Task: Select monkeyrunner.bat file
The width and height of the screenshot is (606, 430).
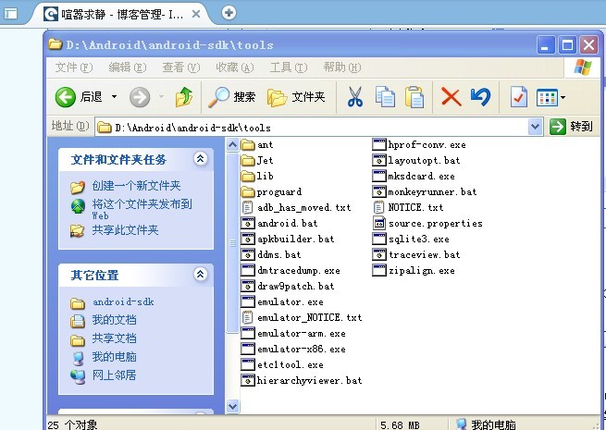Action: tap(425, 192)
